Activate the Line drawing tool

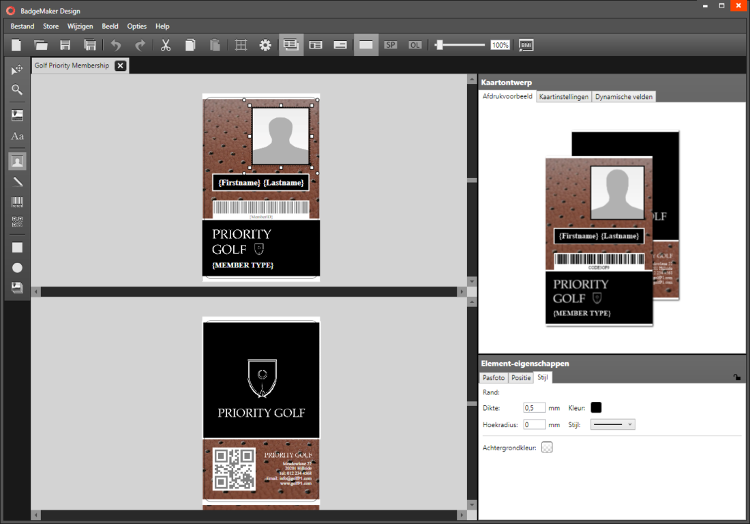click(x=17, y=181)
